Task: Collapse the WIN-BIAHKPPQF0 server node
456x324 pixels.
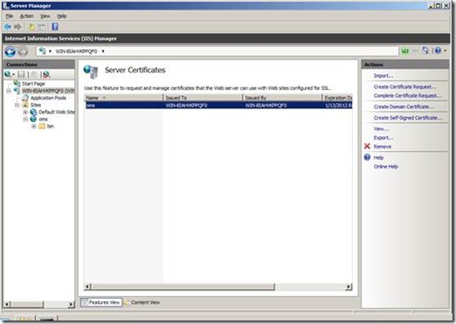Action: pos(9,91)
